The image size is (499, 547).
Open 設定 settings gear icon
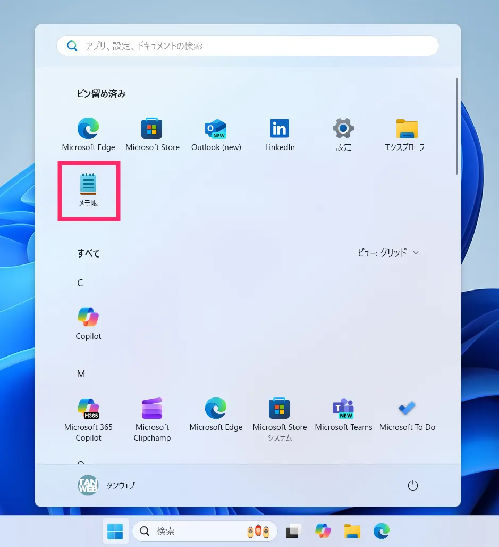(x=344, y=135)
